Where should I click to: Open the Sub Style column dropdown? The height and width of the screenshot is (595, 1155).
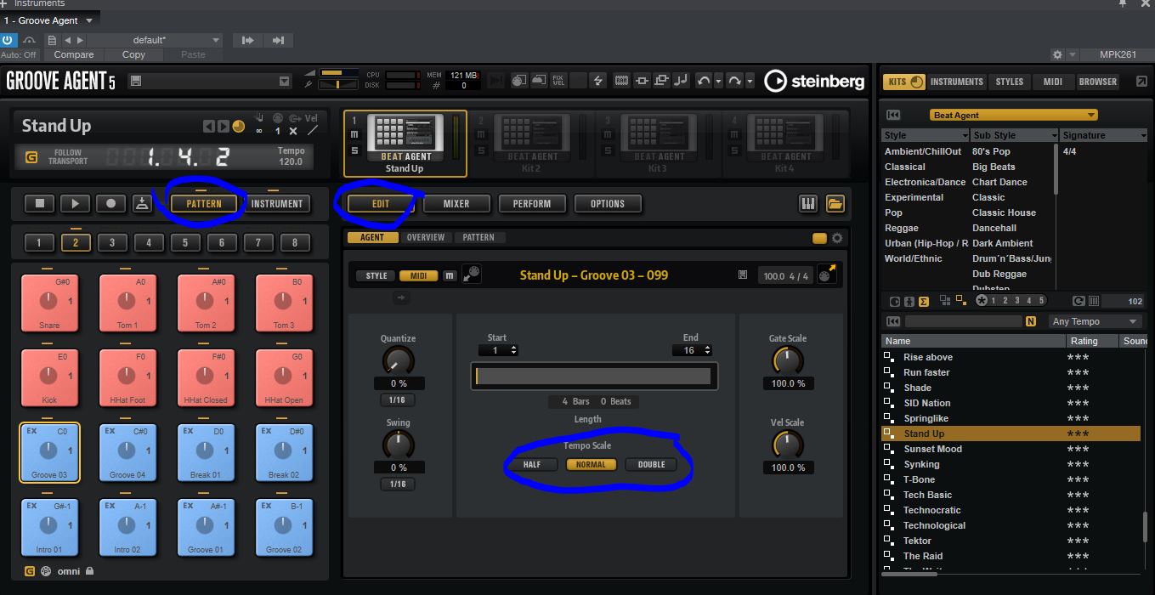[x=1015, y=135]
